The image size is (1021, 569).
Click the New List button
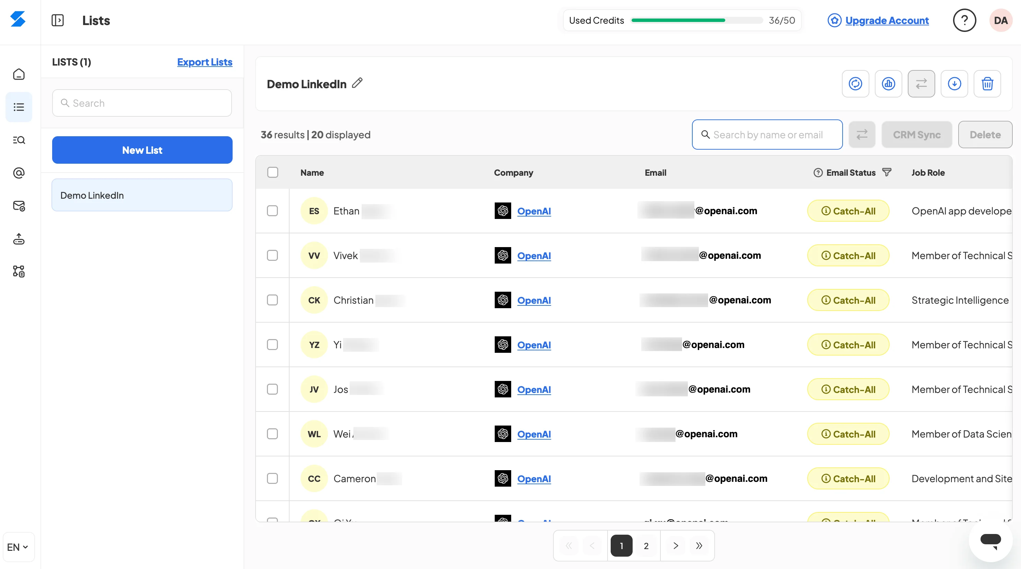142,150
